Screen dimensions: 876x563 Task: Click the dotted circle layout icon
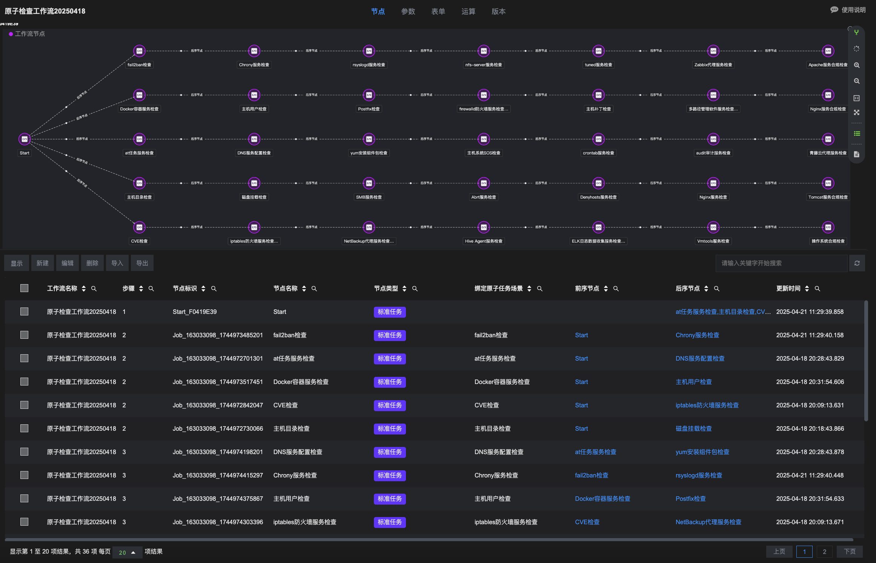click(x=856, y=49)
